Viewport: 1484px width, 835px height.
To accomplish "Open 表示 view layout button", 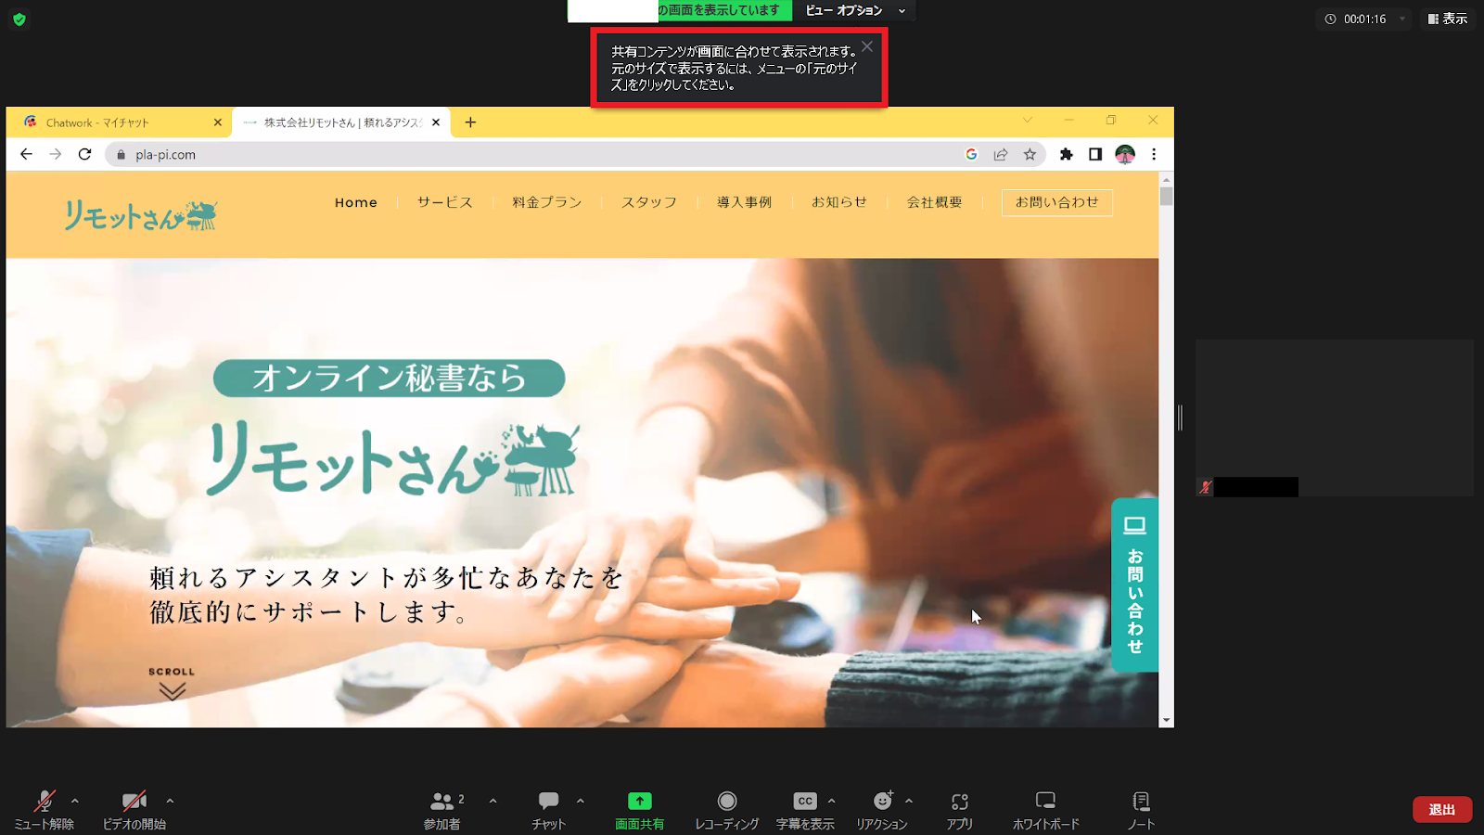I will 1448,19.
